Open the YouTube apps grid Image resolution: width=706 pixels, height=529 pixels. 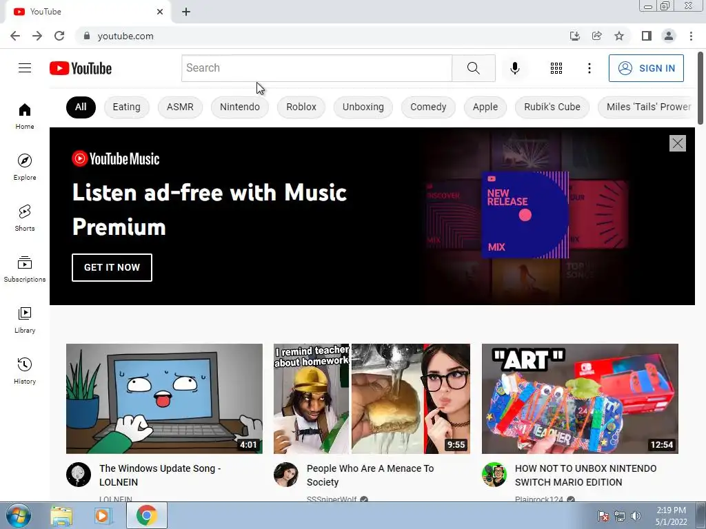pyautogui.click(x=556, y=68)
